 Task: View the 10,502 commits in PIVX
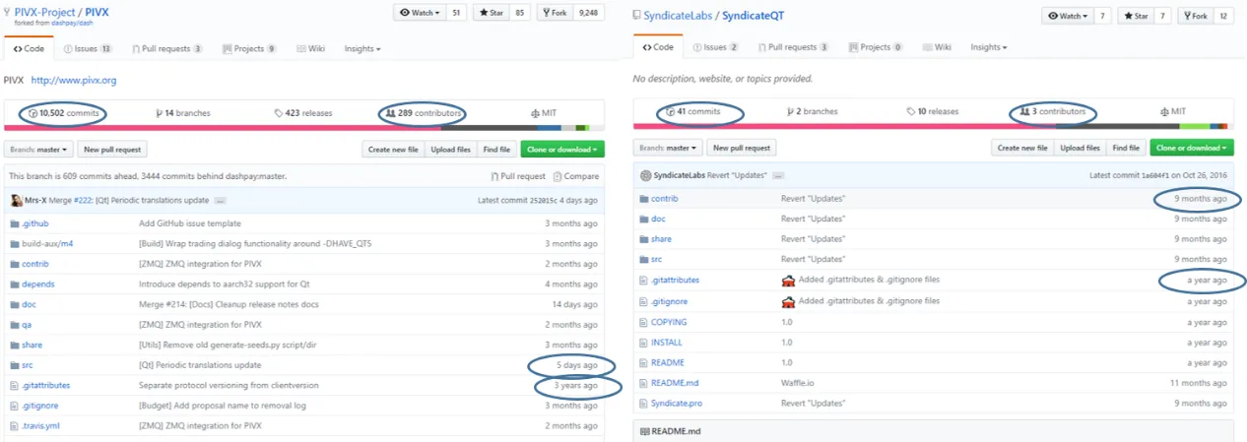tap(62, 113)
